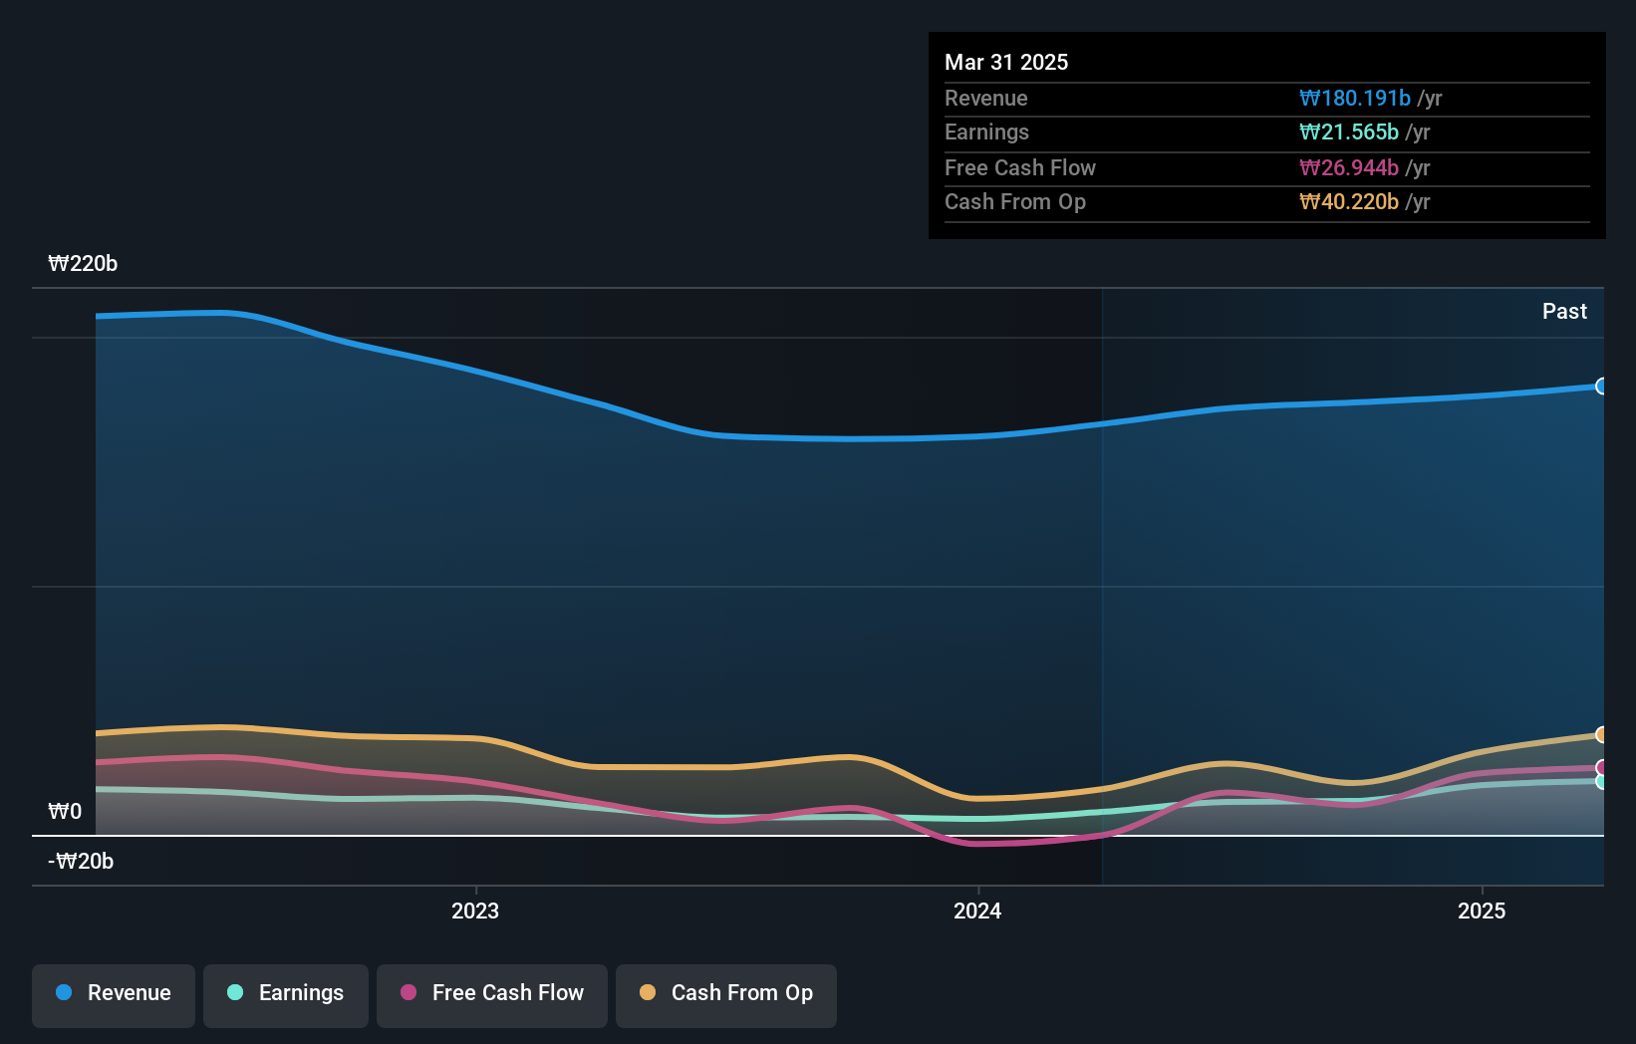Screen dimensions: 1636x1044
Task: Toggle the Revenue legend button
Action: (x=114, y=995)
